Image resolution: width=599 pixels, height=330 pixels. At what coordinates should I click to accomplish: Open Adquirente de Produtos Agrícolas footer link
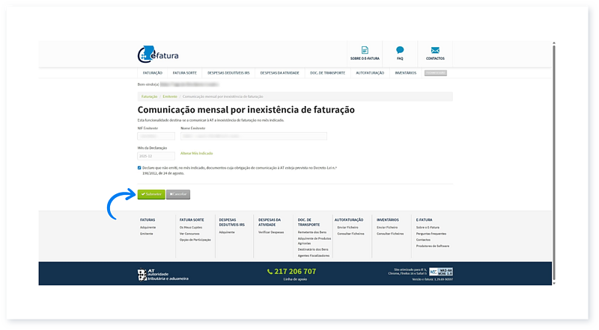(x=314, y=241)
